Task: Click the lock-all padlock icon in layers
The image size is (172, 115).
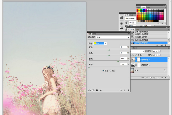Action: tap(141, 55)
